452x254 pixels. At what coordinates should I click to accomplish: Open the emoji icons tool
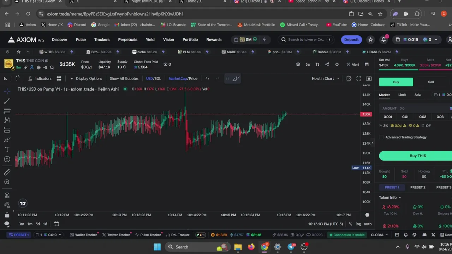(7, 159)
